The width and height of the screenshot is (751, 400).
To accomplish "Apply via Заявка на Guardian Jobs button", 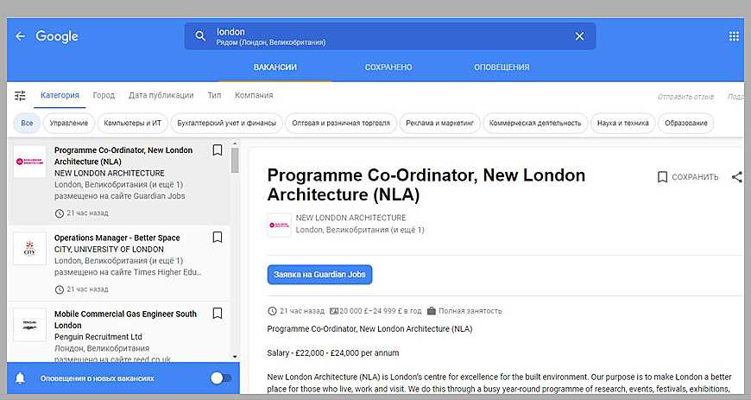I will [x=319, y=275].
